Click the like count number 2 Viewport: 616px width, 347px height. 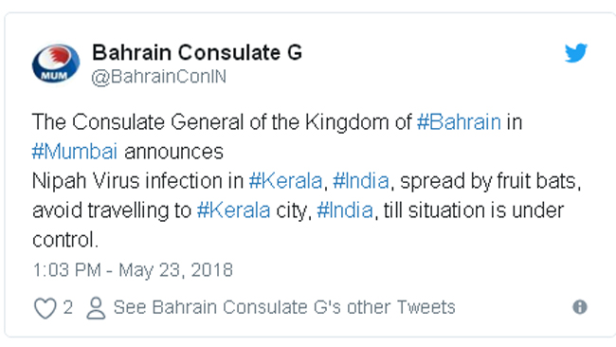click(68, 307)
